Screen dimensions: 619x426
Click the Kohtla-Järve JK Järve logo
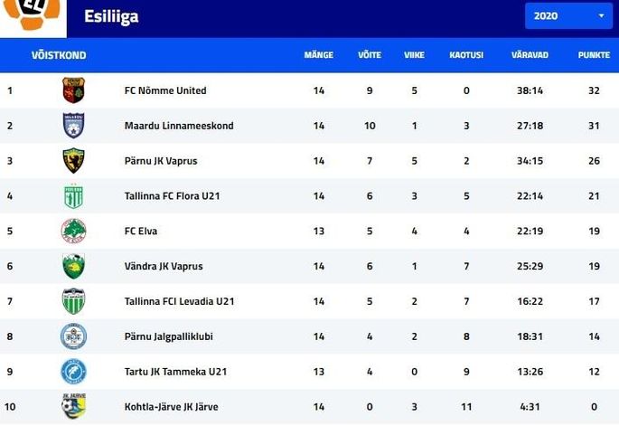74,406
